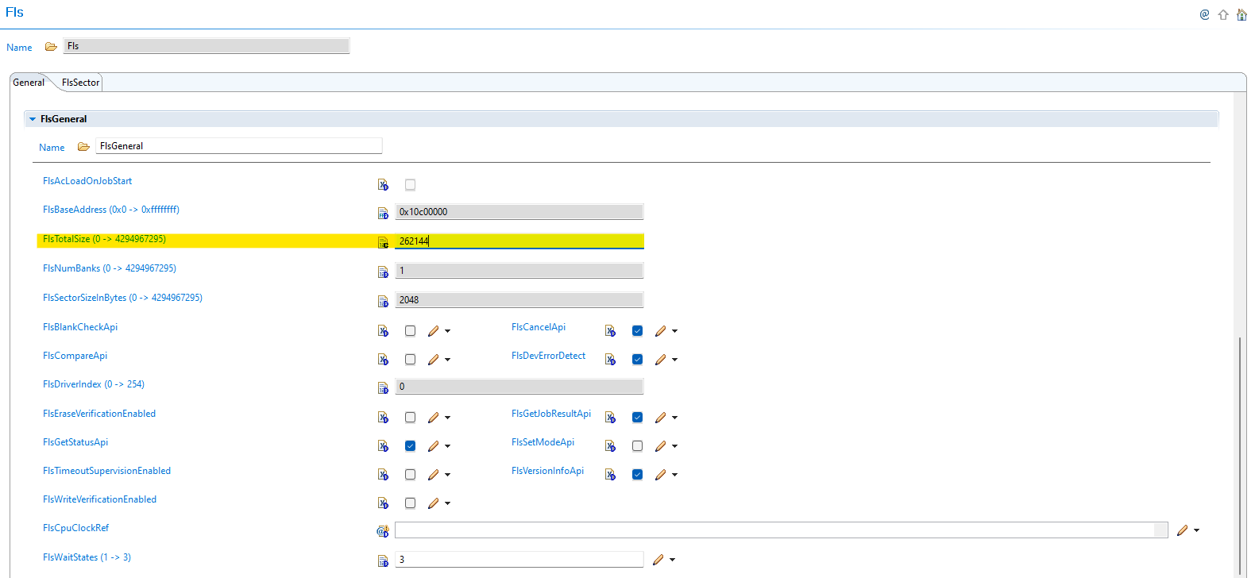Click the parameter icon beside FlsBaseAddress field

click(383, 213)
